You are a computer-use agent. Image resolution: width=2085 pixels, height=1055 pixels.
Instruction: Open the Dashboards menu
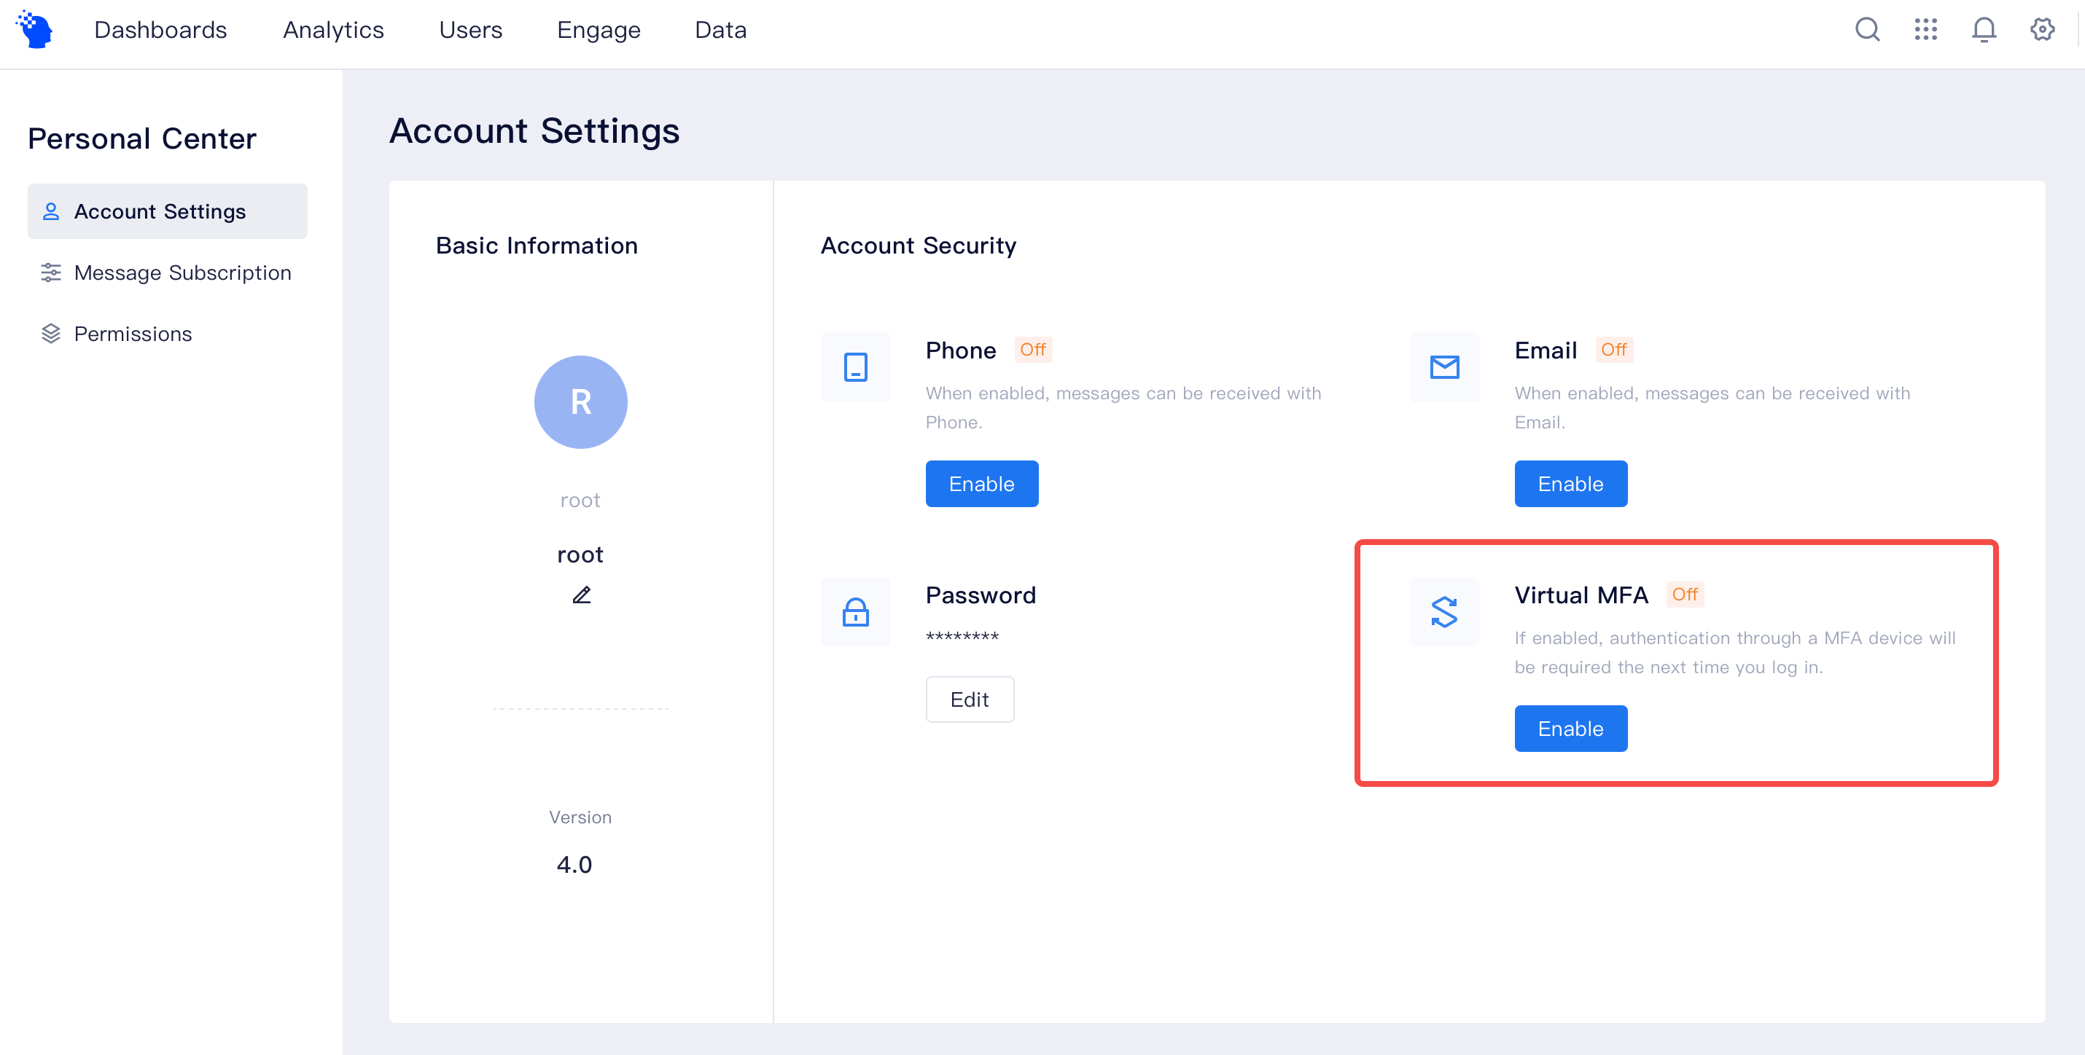click(160, 30)
